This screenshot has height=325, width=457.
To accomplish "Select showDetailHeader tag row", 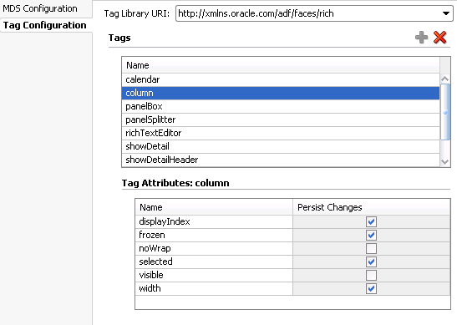I will 281,160.
